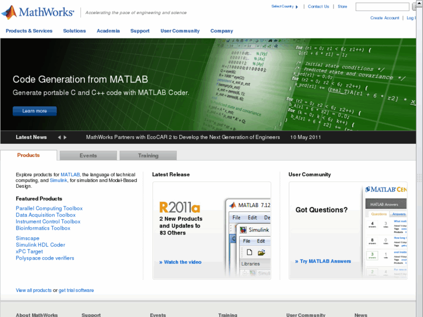Open the Store link

click(342, 6)
